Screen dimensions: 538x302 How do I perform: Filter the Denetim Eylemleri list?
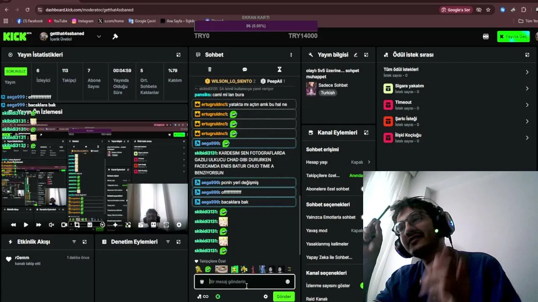[168, 242]
